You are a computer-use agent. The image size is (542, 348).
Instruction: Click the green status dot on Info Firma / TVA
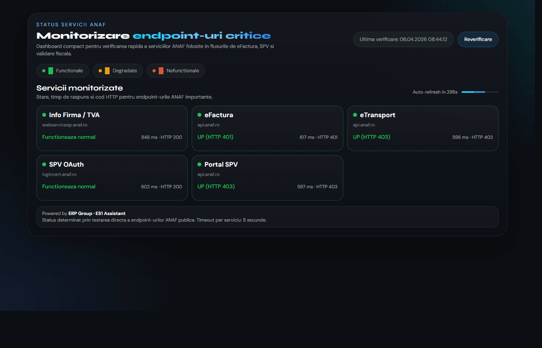click(x=44, y=115)
